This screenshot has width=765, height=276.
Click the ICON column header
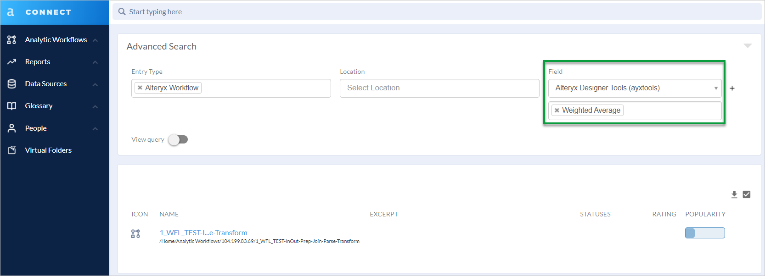(x=140, y=214)
